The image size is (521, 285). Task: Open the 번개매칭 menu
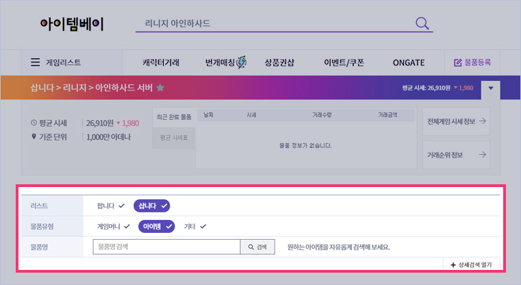(x=220, y=62)
